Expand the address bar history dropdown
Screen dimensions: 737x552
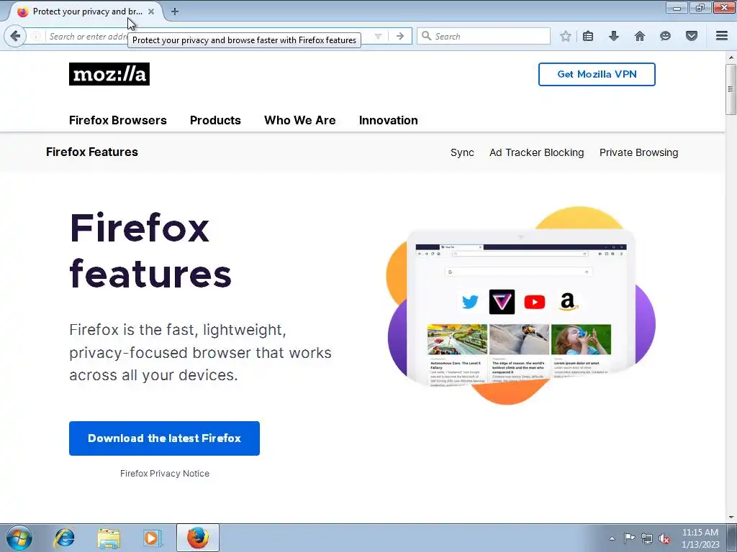[x=378, y=36]
